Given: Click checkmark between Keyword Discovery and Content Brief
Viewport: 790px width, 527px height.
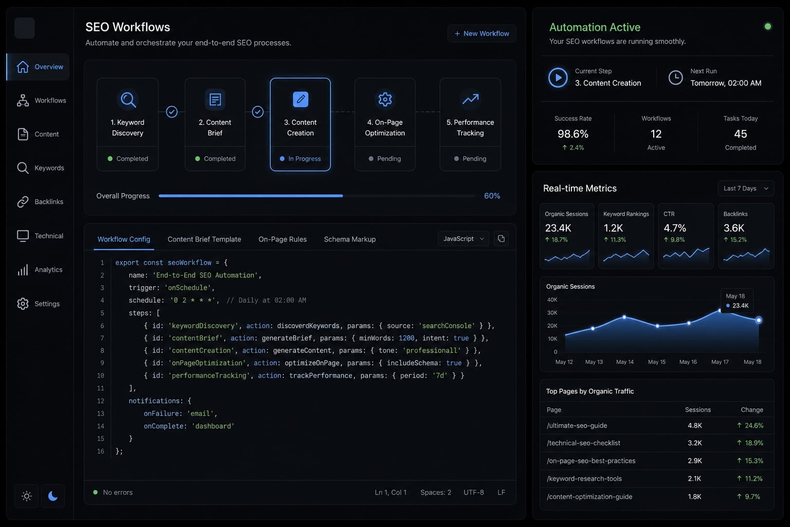Looking at the screenshot, I should point(172,112).
